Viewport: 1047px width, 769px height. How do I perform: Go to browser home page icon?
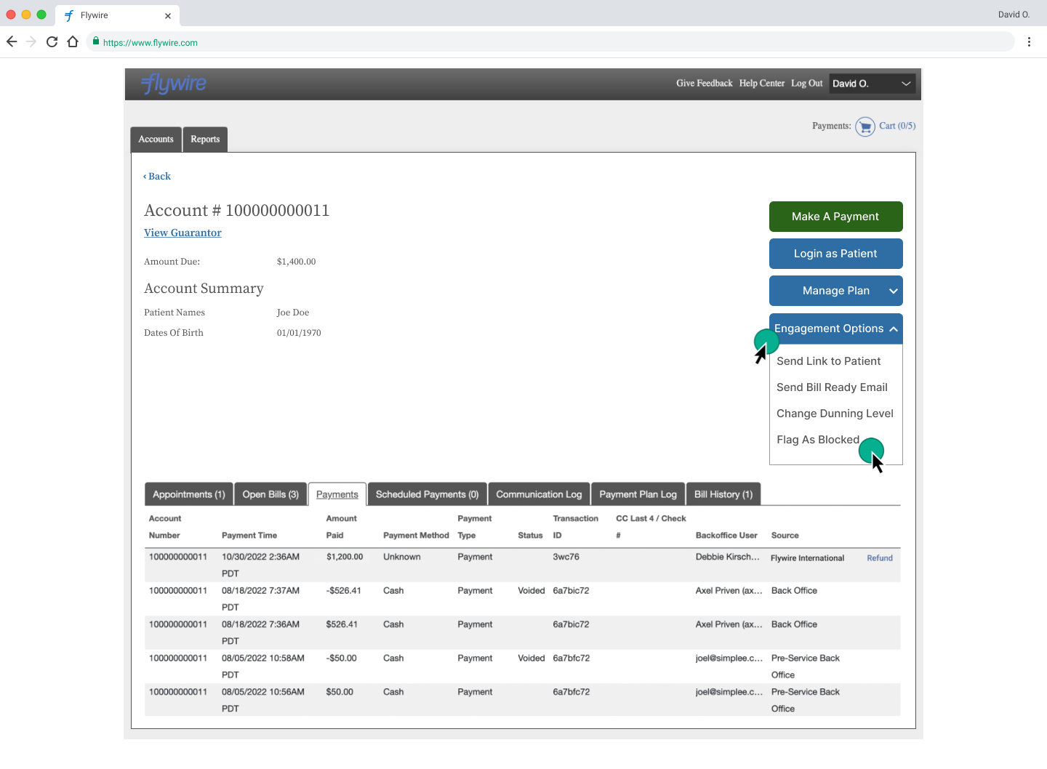click(x=73, y=42)
